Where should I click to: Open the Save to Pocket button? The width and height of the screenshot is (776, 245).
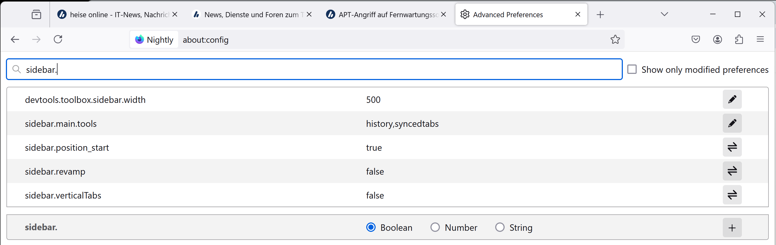click(696, 39)
